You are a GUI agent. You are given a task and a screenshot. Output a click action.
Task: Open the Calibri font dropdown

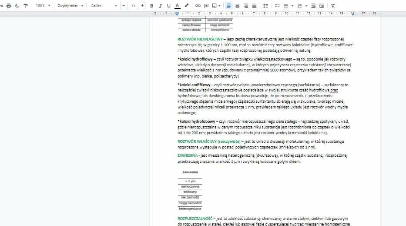[104, 6]
